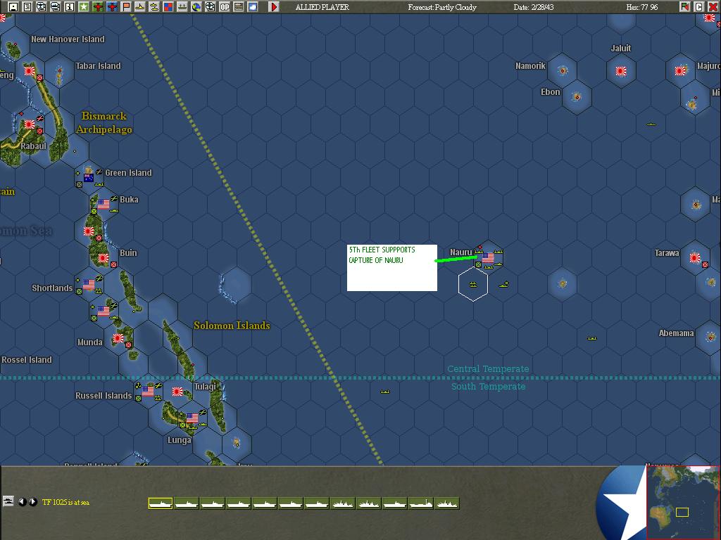Image resolution: width=721 pixels, height=540 pixels.
Task: Click the 'Namorik' map label
Action: click(x=530, y=65)
